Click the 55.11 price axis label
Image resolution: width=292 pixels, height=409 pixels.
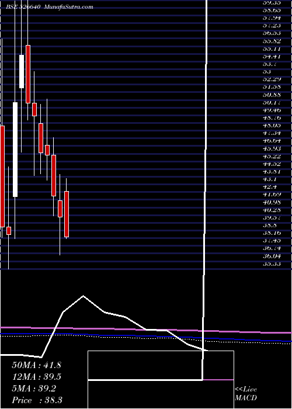[272, 48]
